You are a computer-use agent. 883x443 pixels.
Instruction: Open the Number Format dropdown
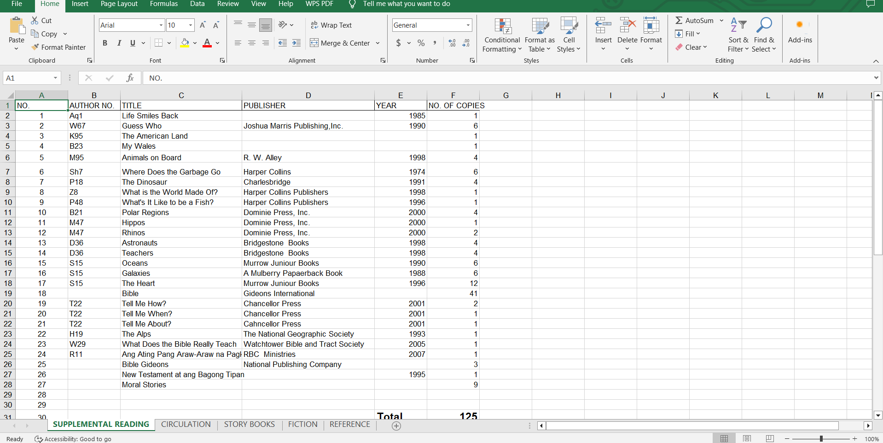point(468,25)
